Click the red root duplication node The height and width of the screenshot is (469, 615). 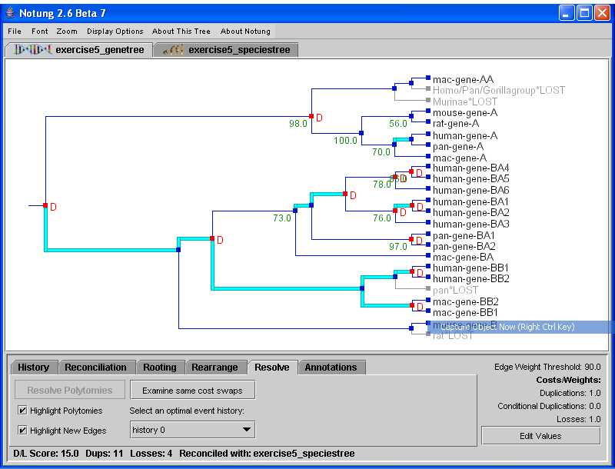pos(45,205)
